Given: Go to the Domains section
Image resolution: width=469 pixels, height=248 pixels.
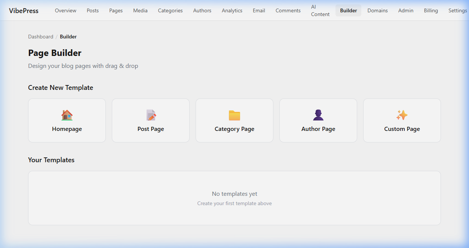Looking at the screenshot, I should 377,10.
